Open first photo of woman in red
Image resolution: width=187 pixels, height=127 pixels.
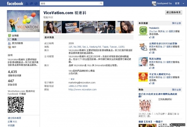(52, 27)
